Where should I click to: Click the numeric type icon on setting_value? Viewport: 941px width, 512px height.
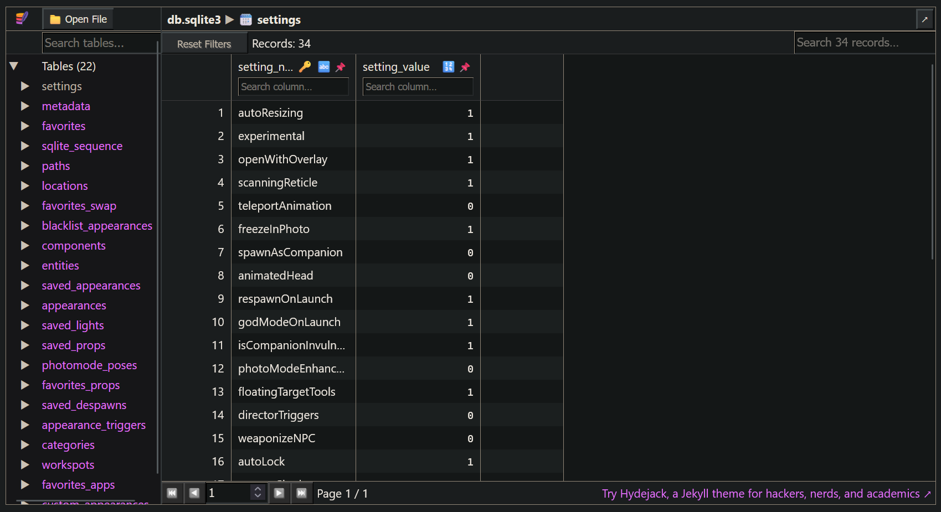449,67
